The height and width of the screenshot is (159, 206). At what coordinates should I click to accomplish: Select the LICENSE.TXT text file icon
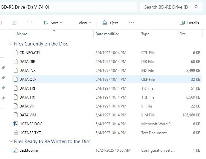(x=16, y=133)
